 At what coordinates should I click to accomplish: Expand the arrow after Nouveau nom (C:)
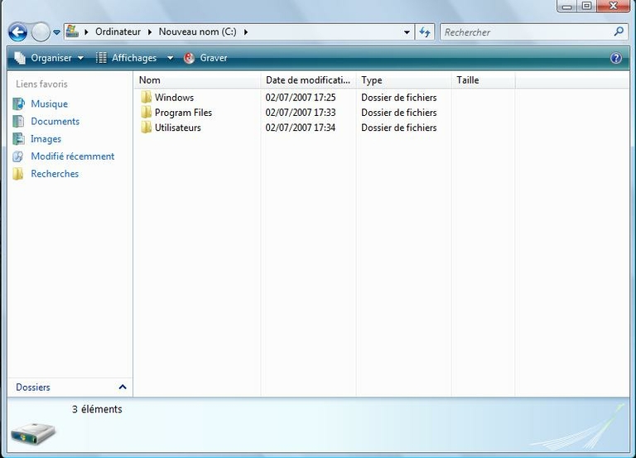(x=246, y=31)
